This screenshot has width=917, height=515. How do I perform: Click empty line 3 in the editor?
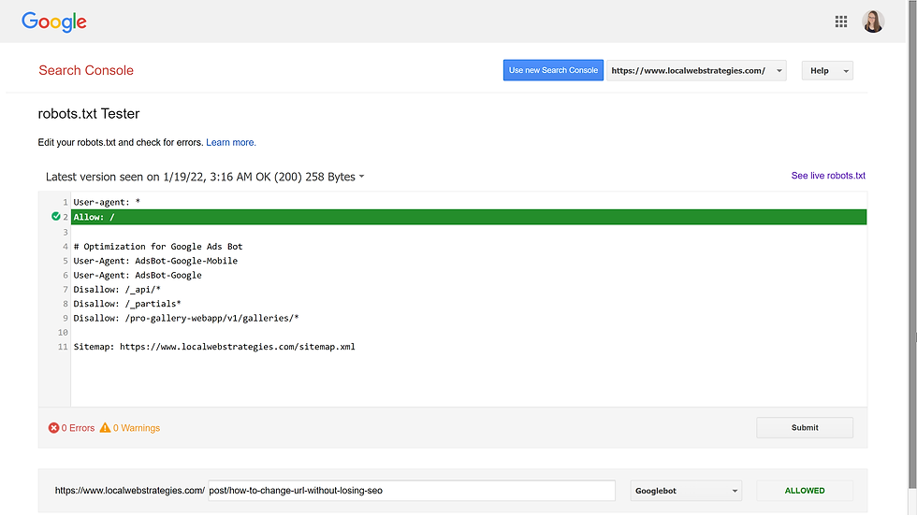(469, 233)
